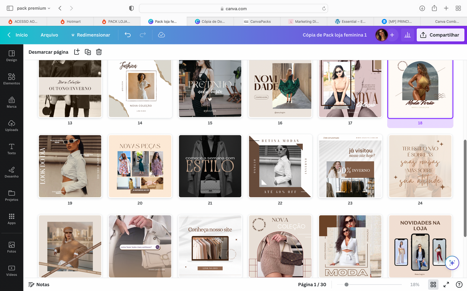The image size is (467, 291).
Task: Open the Arquivo menu
Action: pyautogui.click(x=49, y=35)
